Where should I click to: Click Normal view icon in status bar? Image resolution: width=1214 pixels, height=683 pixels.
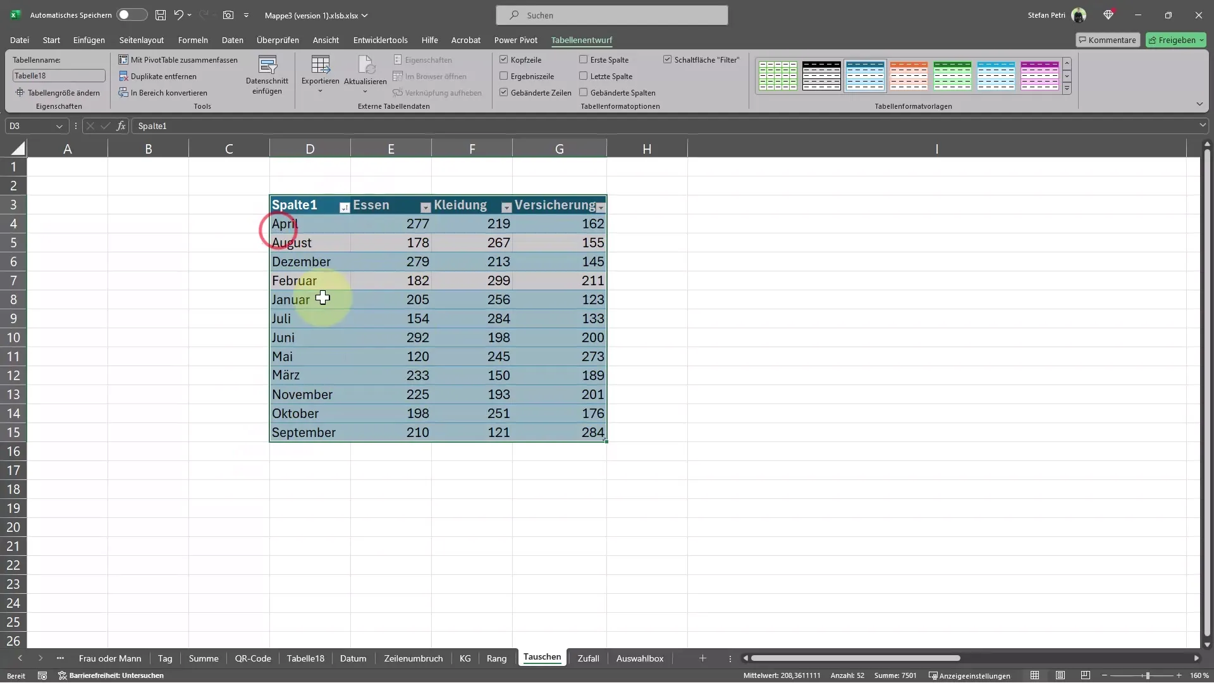(x=1034, y=675)
